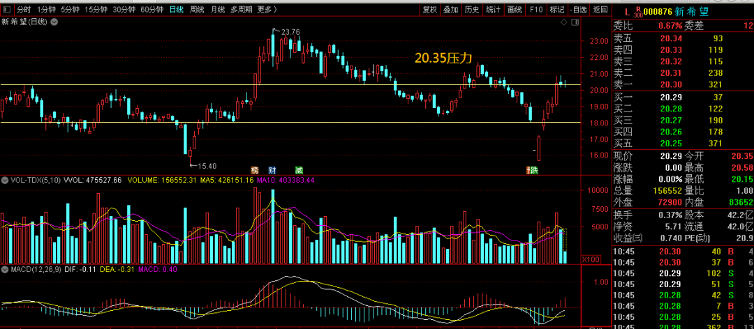
Task: Toggle right info panel icon near diamond
Action: pyautogui.click(x=575, y=22)
